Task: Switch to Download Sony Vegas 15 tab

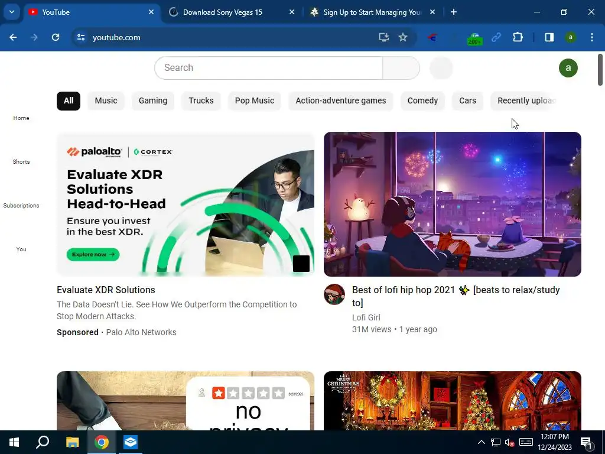Action: pyautogui.click(x=232, y=12)
